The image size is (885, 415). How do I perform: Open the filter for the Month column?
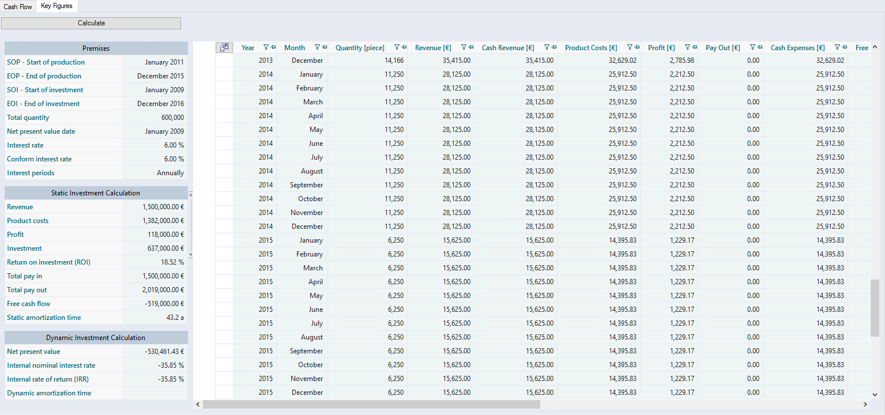pyautogui.click(x=317, y=48)
